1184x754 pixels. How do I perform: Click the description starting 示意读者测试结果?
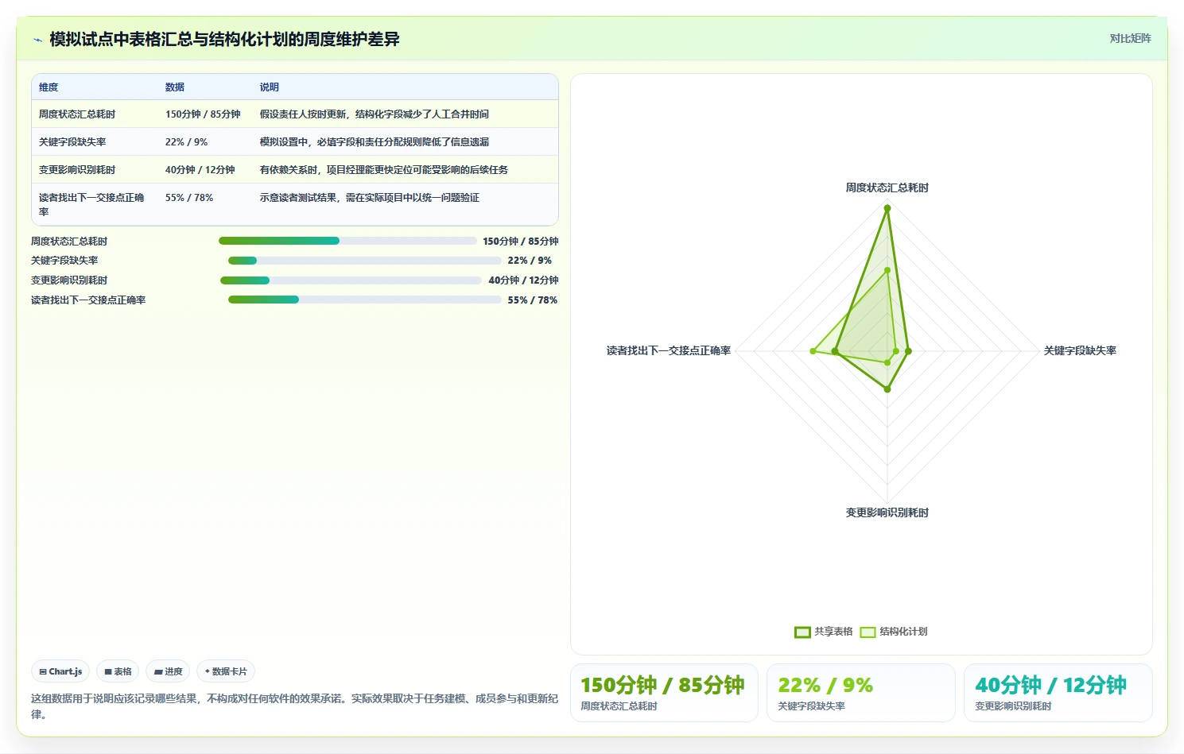pos(370,198)
